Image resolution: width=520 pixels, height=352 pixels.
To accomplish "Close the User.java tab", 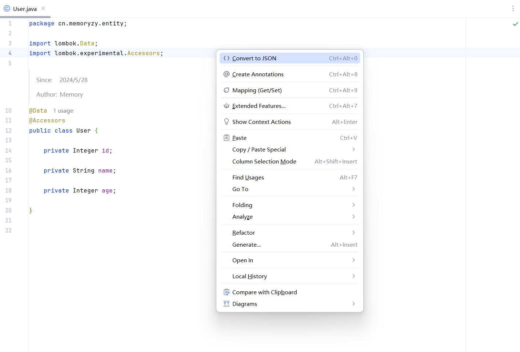I will [43, 8].
